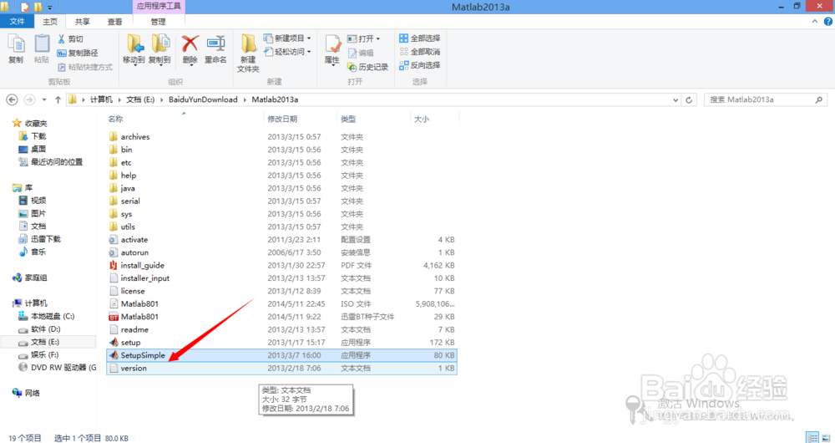Select the version text file
This screenshot has height=443, width=835.
[281, 368]
